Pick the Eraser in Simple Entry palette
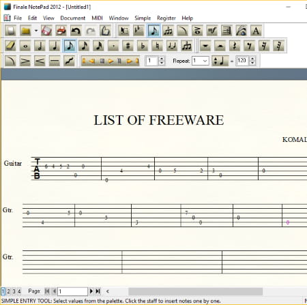 click(10, 46)
